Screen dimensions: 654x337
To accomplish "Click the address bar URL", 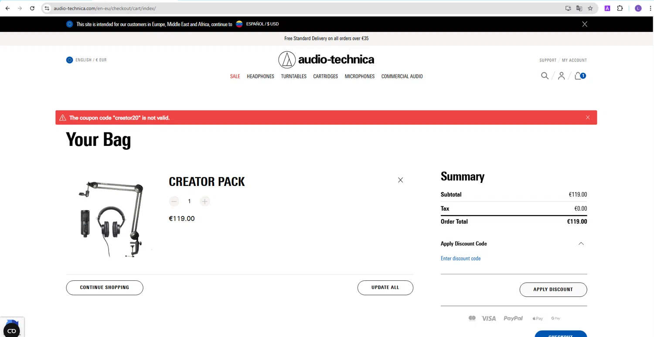I will coord(105,8).
